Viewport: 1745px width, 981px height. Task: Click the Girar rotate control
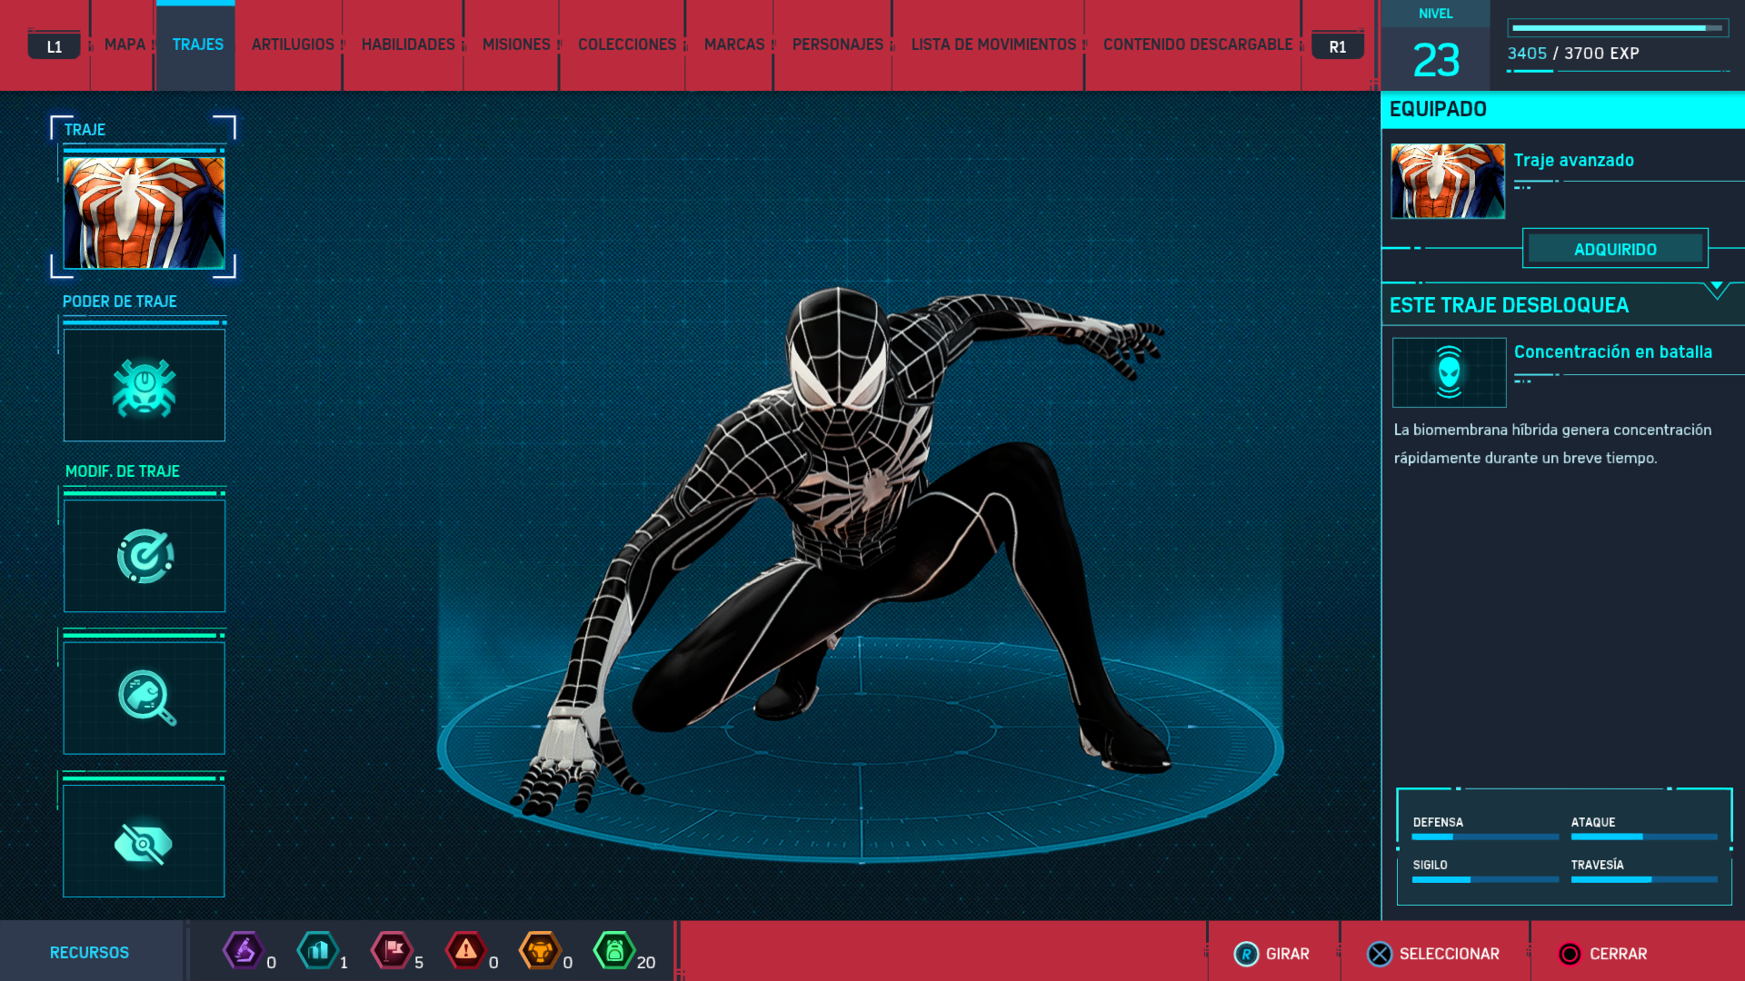[x=1272, y=954]
